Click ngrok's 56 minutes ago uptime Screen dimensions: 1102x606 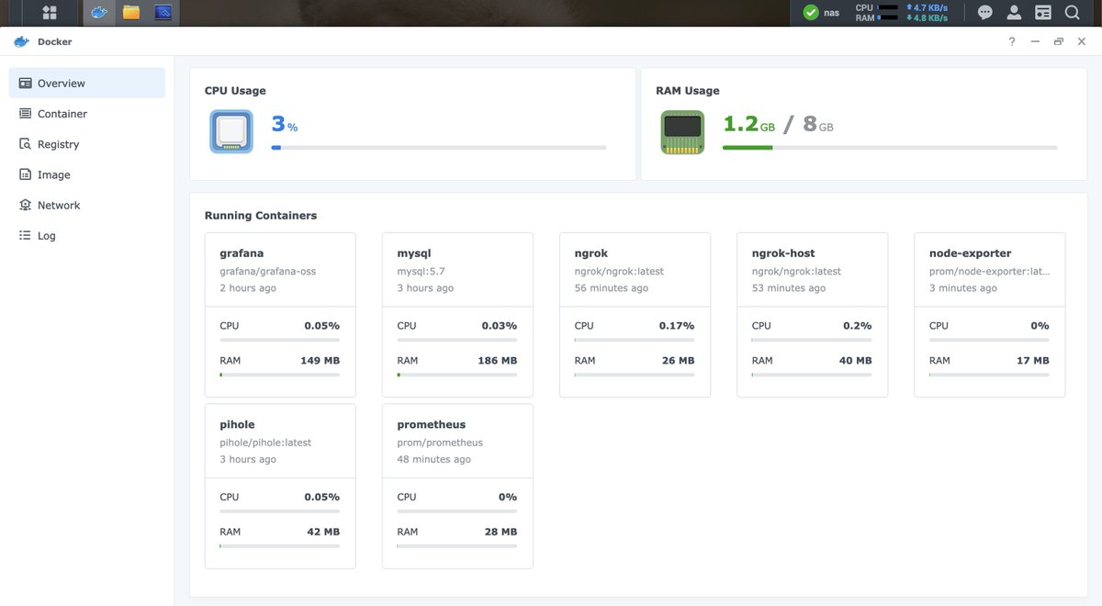pos(612,288)
